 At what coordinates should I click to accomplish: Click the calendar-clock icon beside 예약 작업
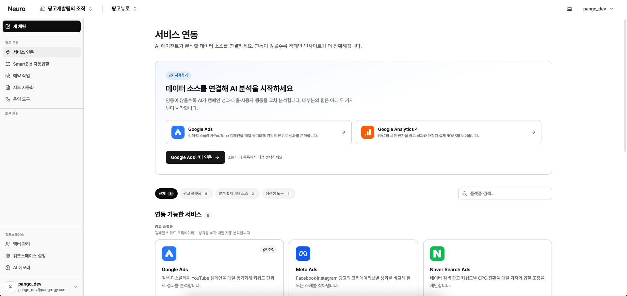click(8, 76)
